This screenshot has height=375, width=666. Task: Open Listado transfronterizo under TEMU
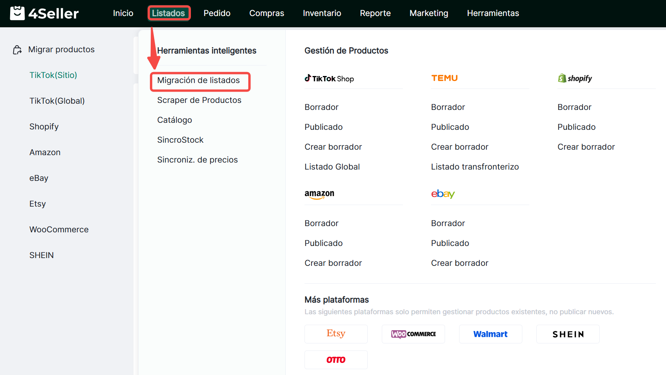(475, 167)
